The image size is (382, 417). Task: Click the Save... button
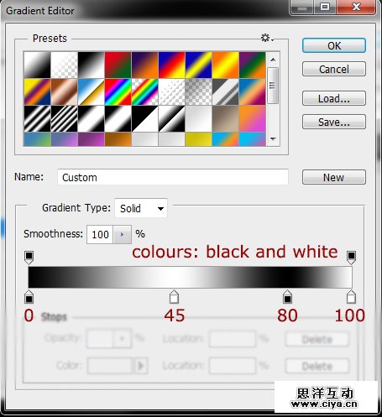(x=334, y=122)
